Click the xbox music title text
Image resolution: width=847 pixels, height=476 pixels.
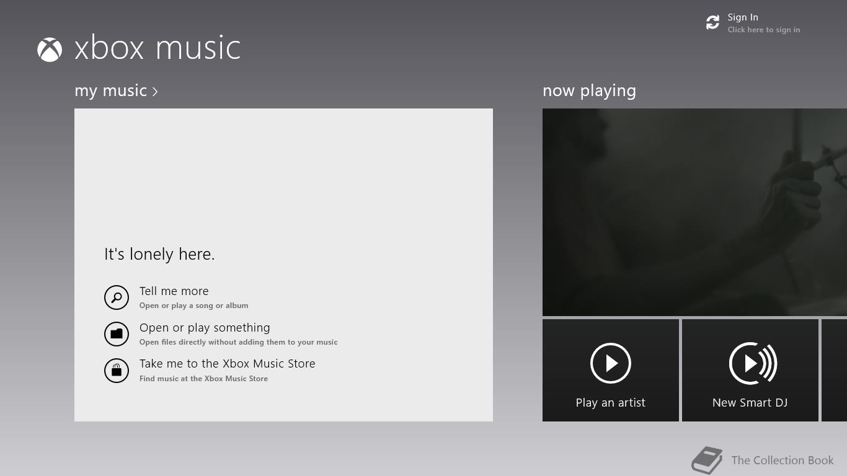pyautogui.click(x=157, y=48)
